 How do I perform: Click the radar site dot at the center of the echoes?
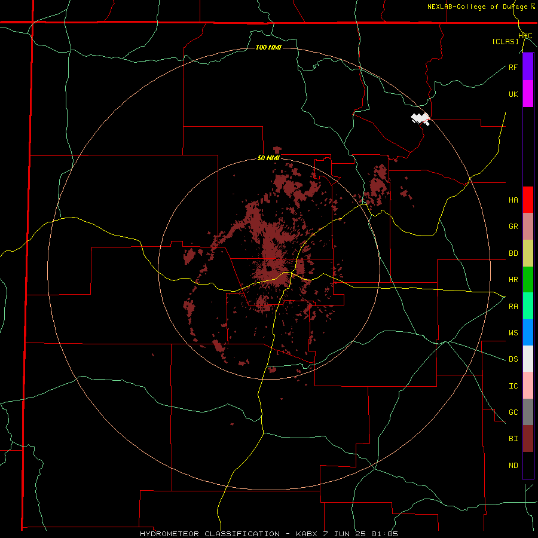click(x=268, y=268)
